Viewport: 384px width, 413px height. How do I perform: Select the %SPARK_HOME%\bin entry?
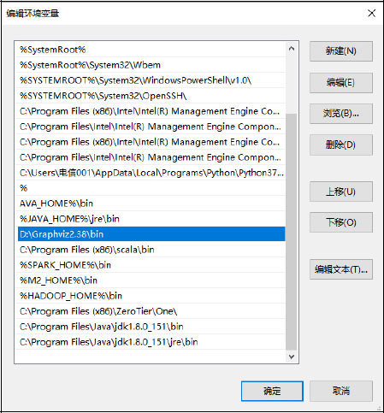pyautogui.click(x=151, y=265)
